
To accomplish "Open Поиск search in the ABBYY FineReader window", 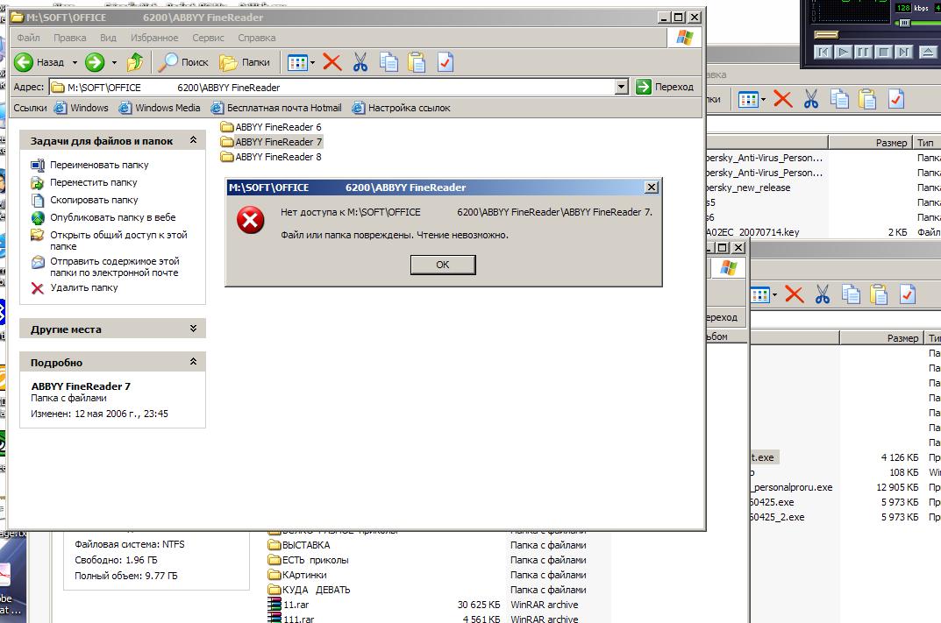I will pos(183,62).
